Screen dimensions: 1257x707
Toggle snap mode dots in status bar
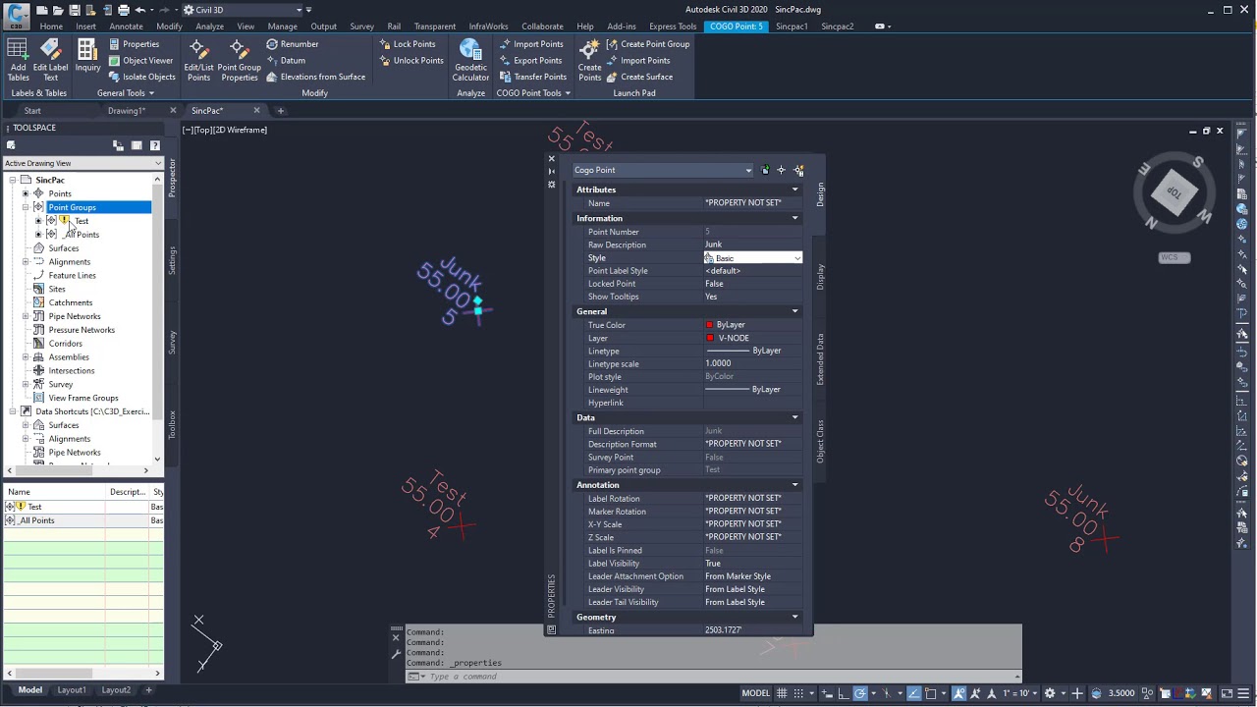click(798, 692)
